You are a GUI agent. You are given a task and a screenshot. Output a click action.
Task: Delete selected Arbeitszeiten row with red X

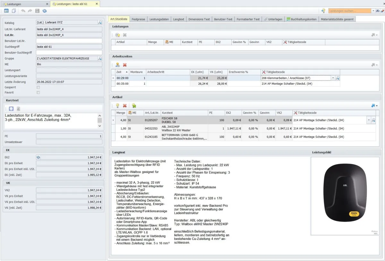[x=125, y=65]
